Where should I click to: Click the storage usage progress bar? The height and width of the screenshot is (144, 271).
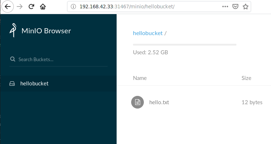[x=185, y=45]
